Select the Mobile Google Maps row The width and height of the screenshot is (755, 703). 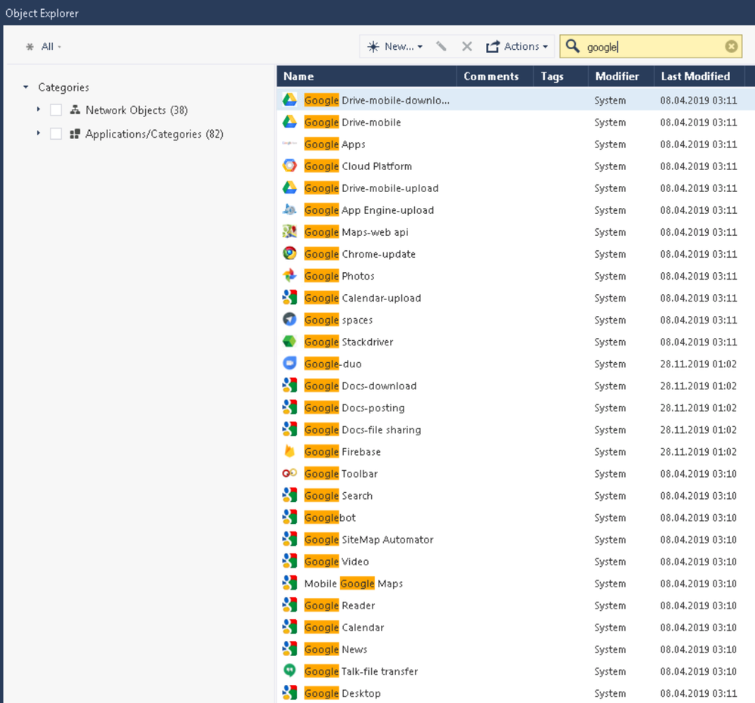coord(515,584)
